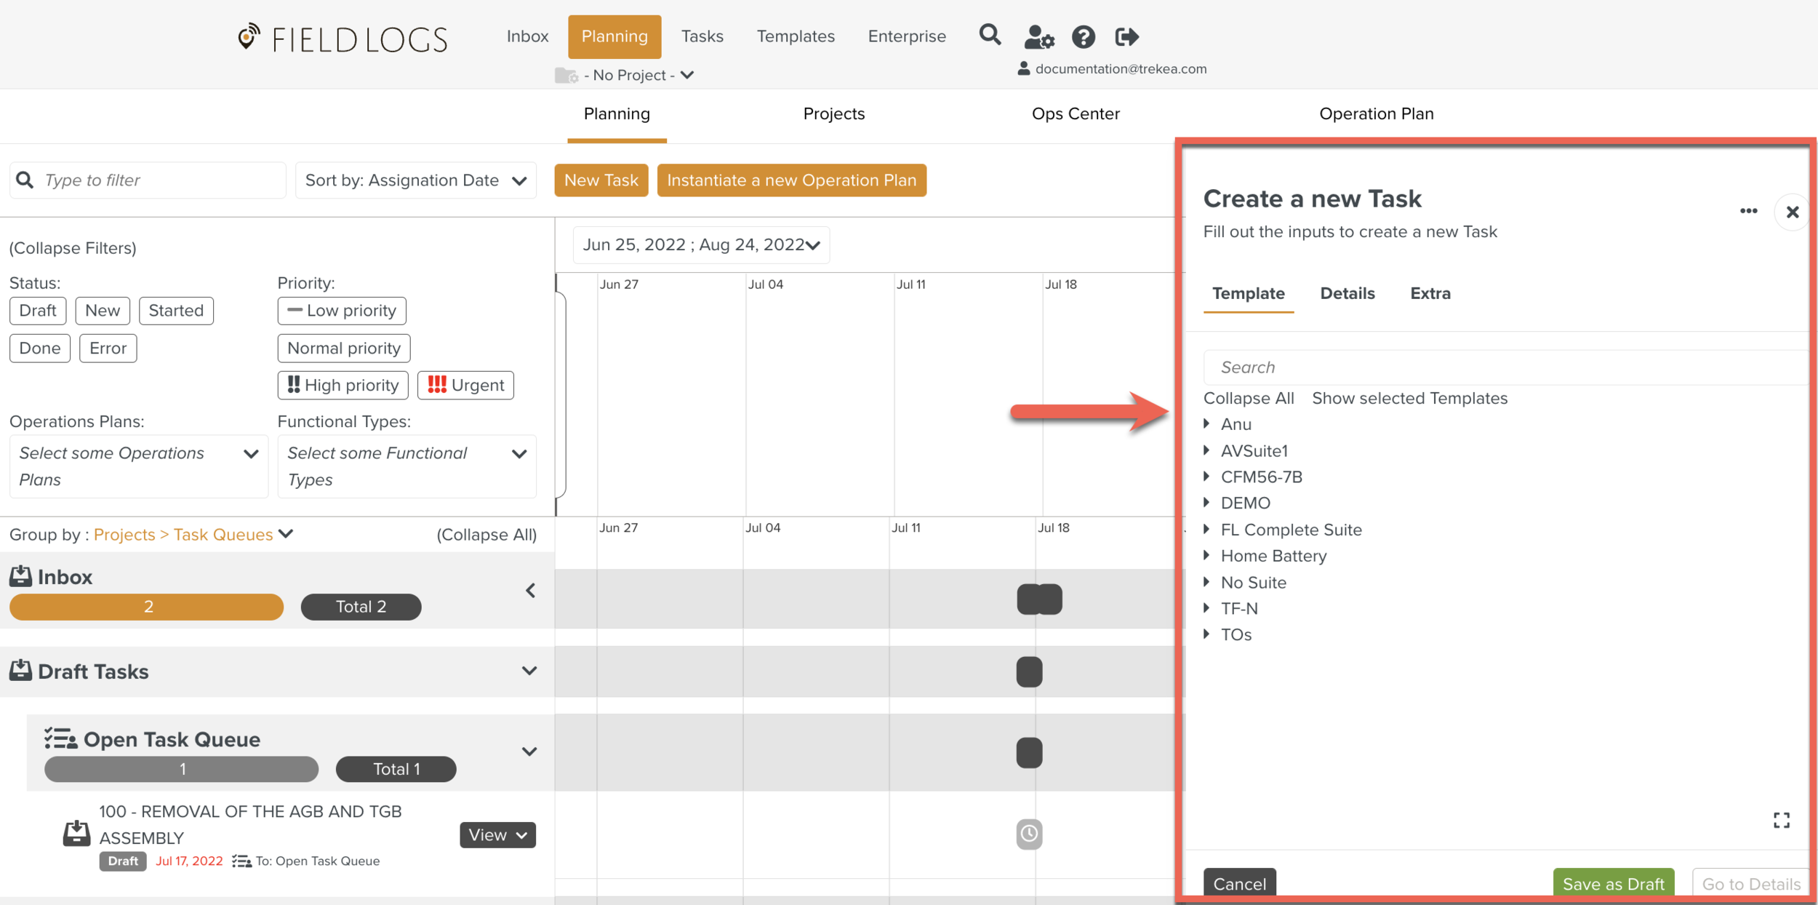The image size is (1818, 905).
Task: Click Instantiate a new Operation Plan
Action: [x=791, y=180]
